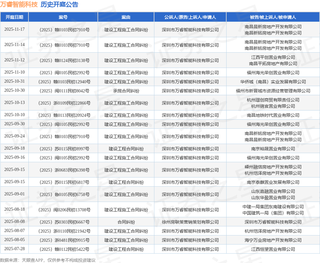Click case number 赣0113民初20924号
Screen dimensions: 320x263
[64, 115]
